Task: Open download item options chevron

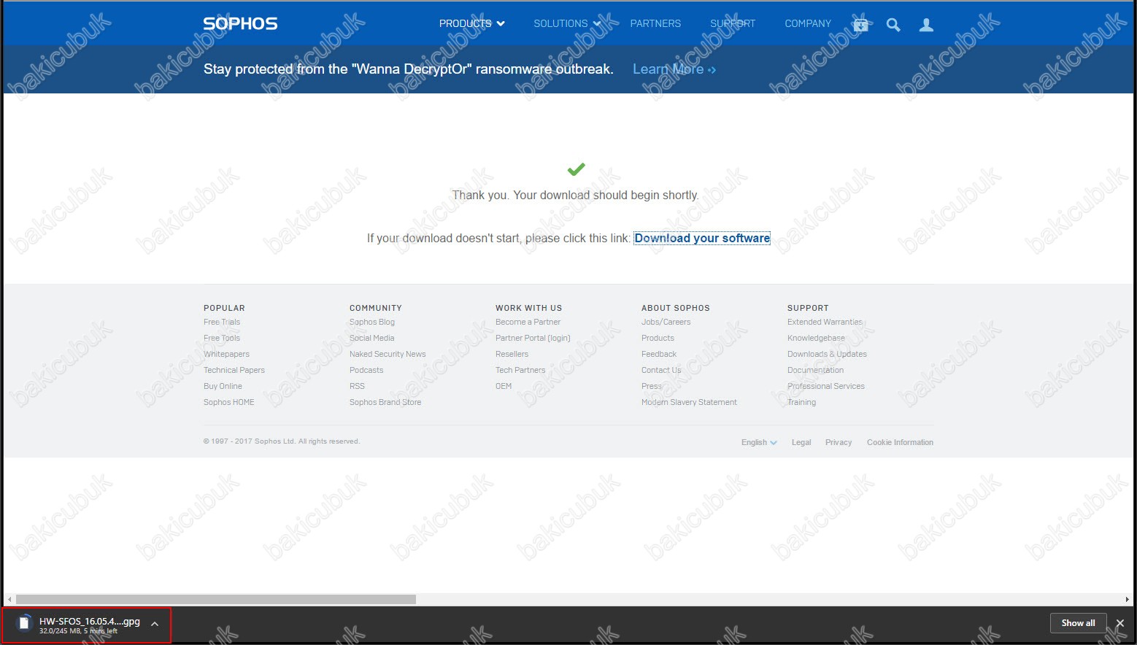Action: pyautogui.click(x=155, y=624)
